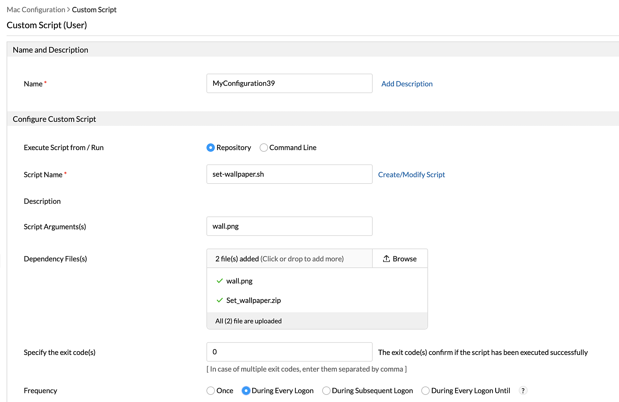Click the Custom Script breadcrumb text

(94, 10)
